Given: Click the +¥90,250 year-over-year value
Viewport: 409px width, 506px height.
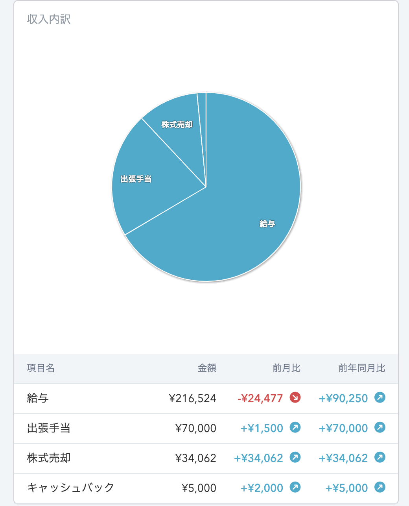Looking at the screenshot, I should tap(343, 398).
